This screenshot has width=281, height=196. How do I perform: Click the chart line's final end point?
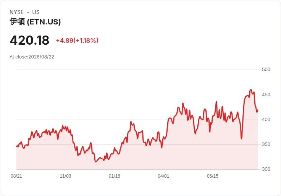tap(258, 110)
